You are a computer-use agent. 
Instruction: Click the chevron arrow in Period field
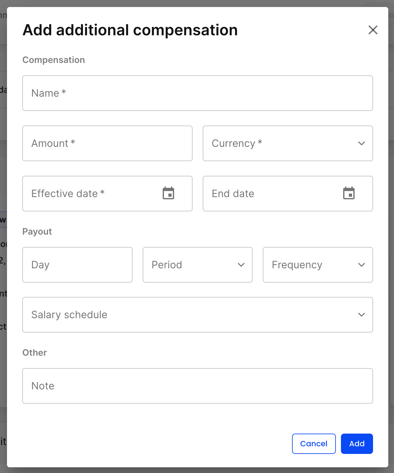point(241,265)
